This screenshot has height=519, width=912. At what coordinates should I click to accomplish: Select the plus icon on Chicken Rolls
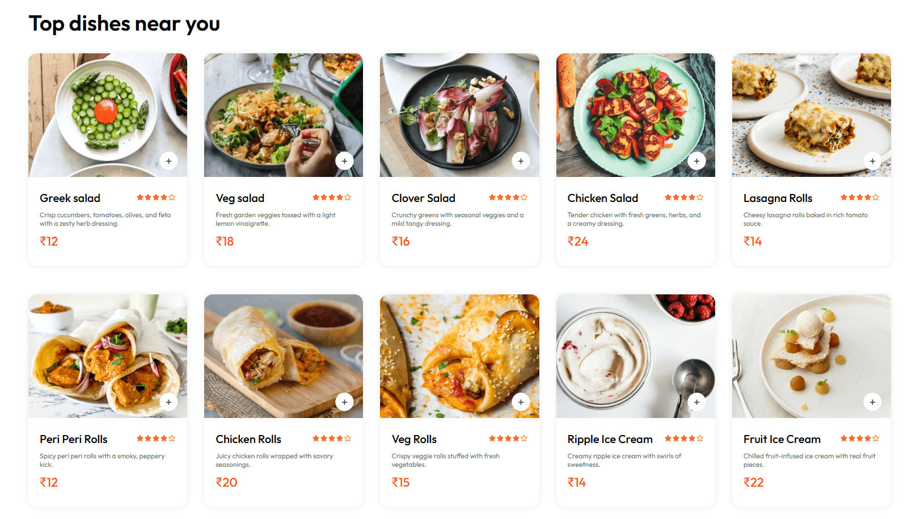click(345, 402)
